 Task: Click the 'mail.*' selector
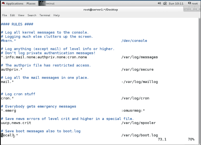point(7,82)
